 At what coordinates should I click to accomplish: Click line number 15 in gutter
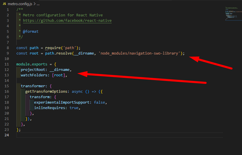pos(7,86)
